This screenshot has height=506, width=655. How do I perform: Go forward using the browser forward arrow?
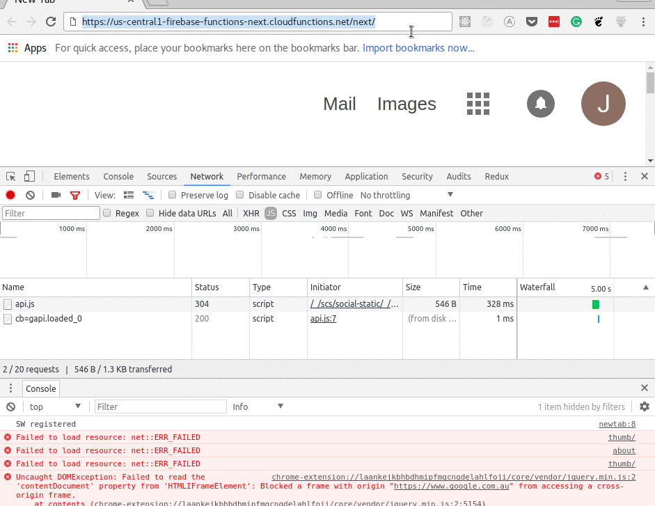(x=31, y=22)
